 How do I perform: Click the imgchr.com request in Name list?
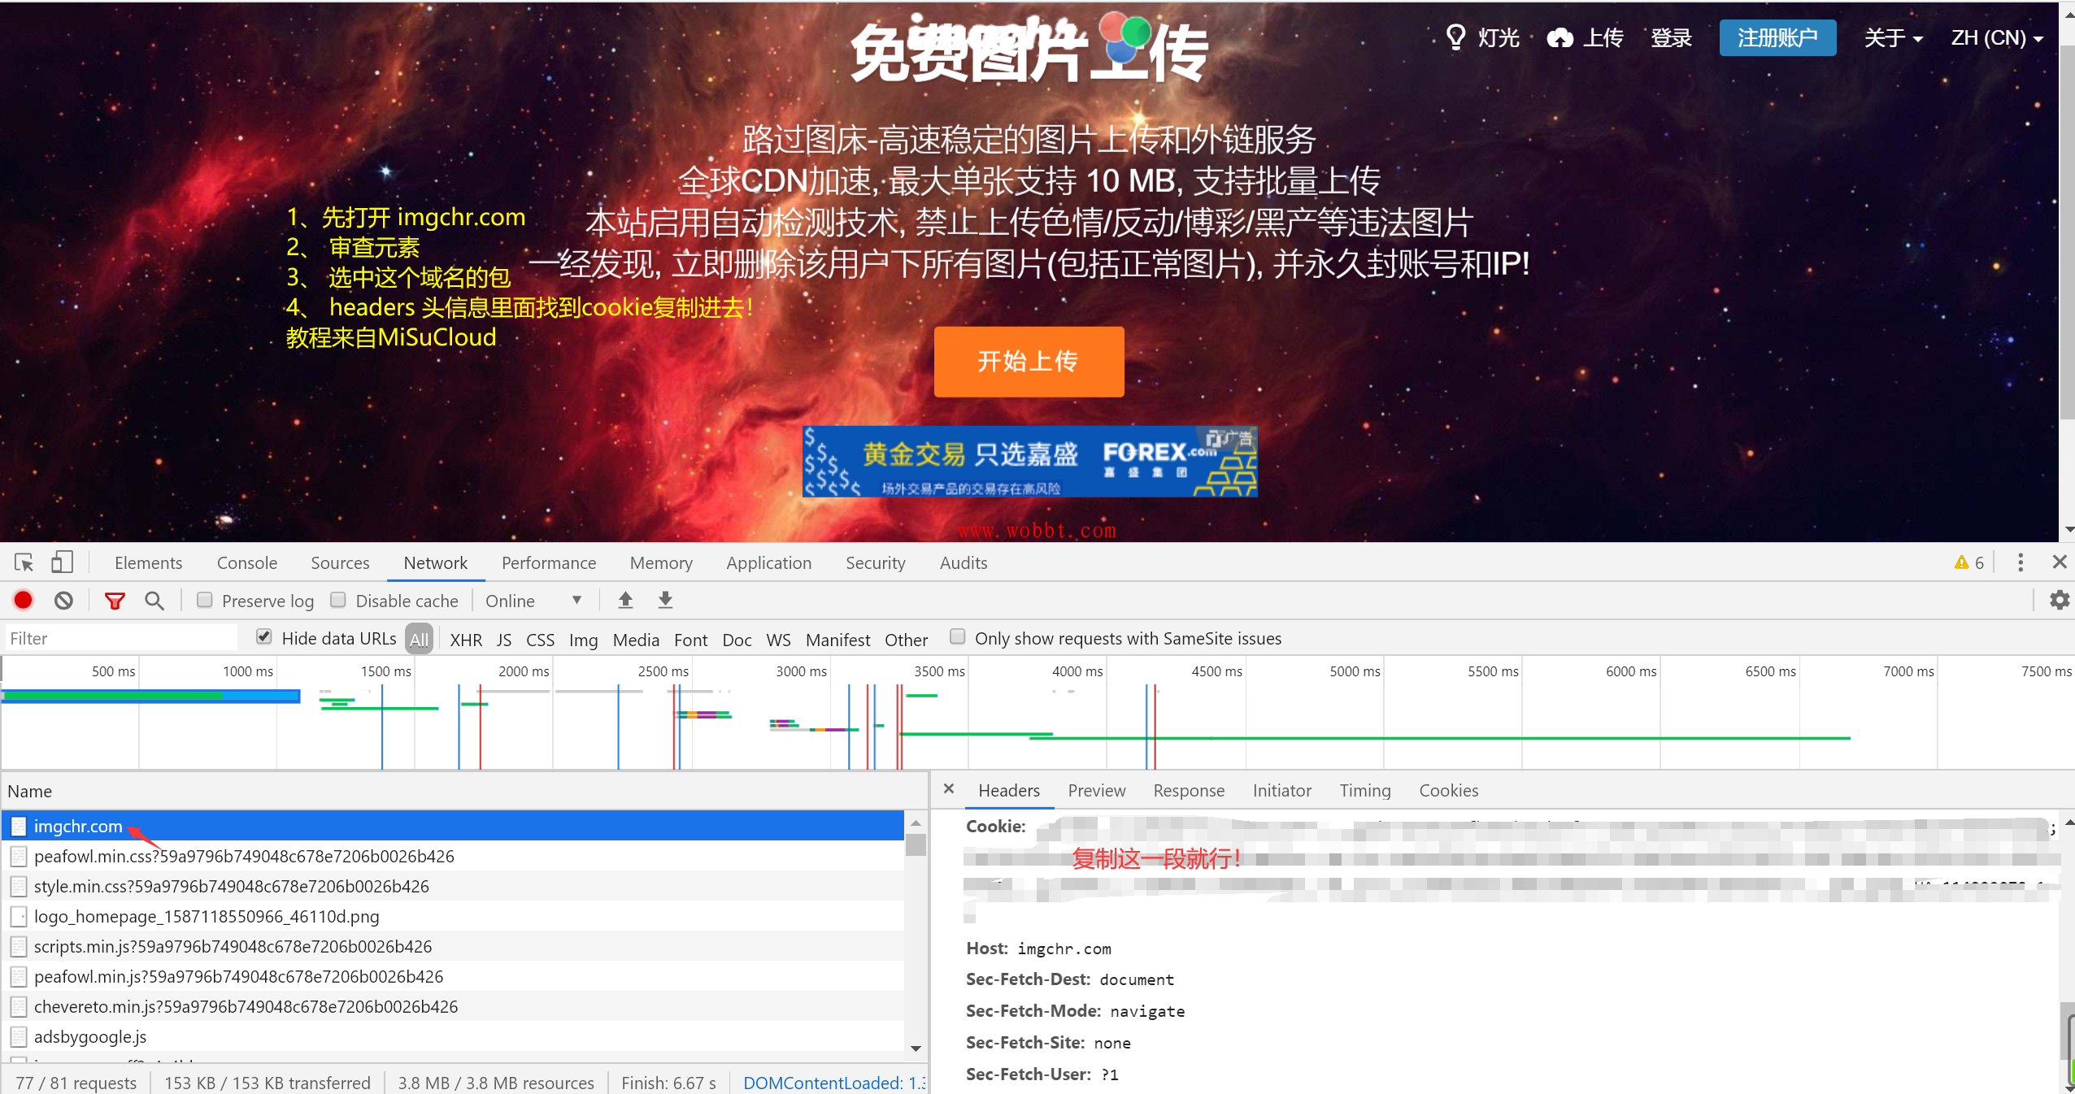(x=76, y=825)
